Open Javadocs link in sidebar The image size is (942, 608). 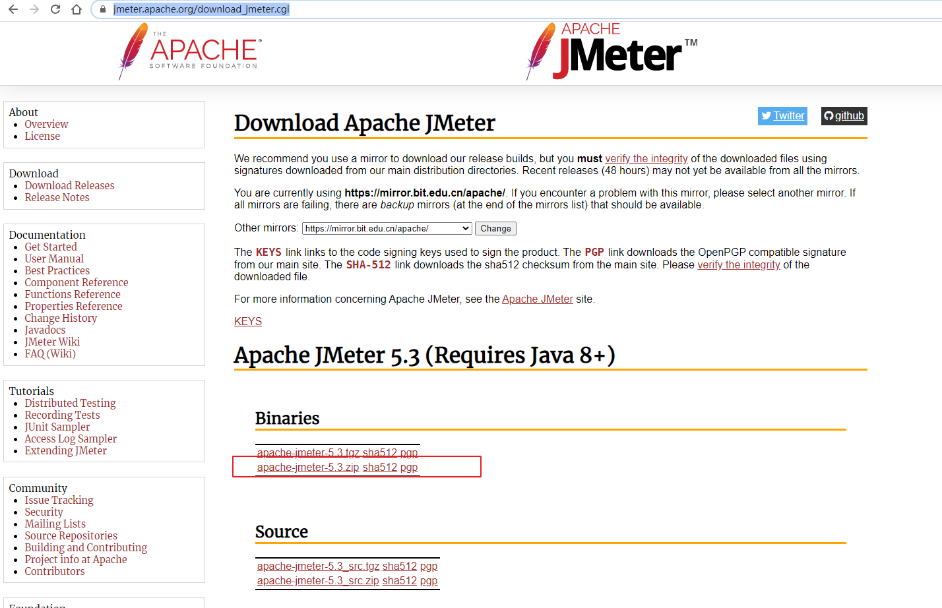(45, 330)
